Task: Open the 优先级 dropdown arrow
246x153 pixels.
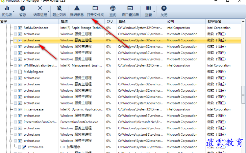Action: coord(14,12)
